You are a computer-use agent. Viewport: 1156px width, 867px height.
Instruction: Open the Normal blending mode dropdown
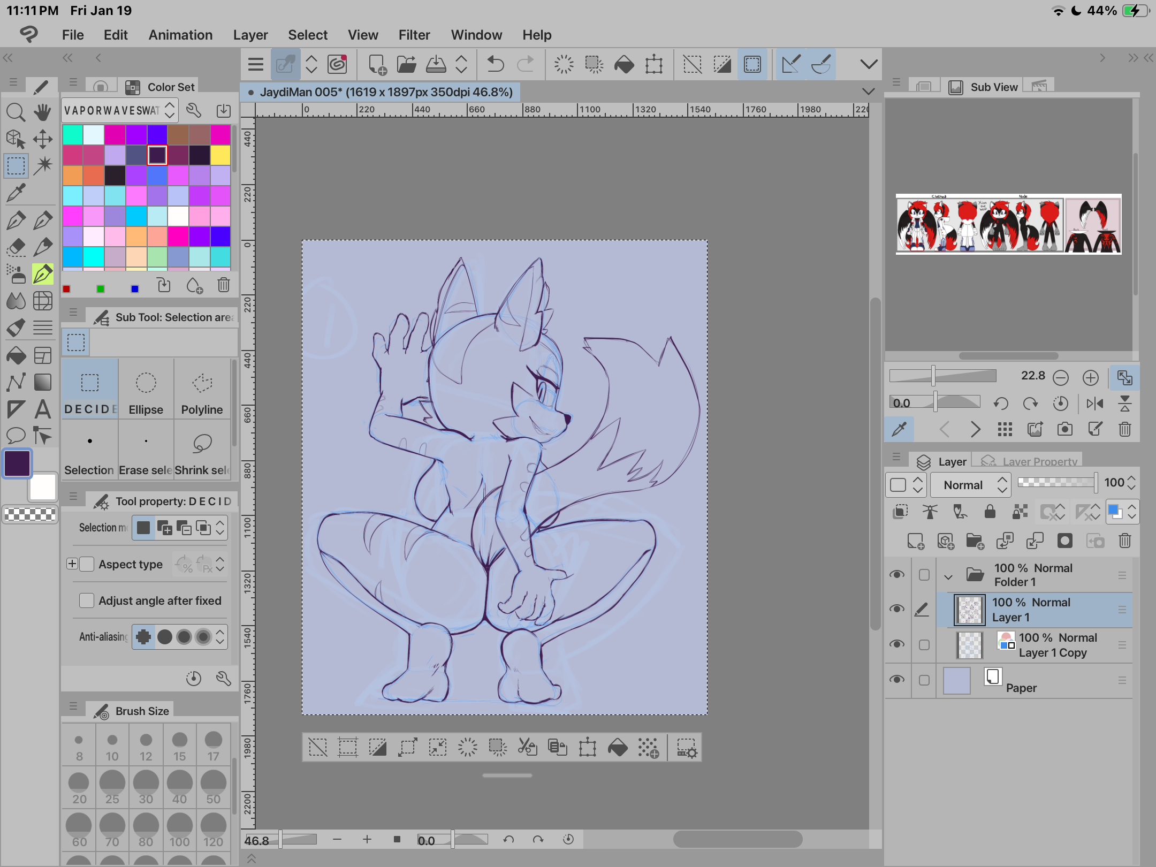coord(970,485)
